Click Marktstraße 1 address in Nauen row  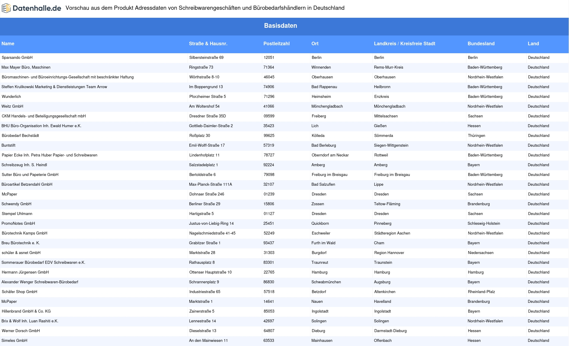pos(201,302)
